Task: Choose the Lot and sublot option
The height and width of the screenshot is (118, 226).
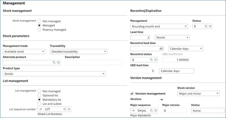Action: [x=39, y=104]
